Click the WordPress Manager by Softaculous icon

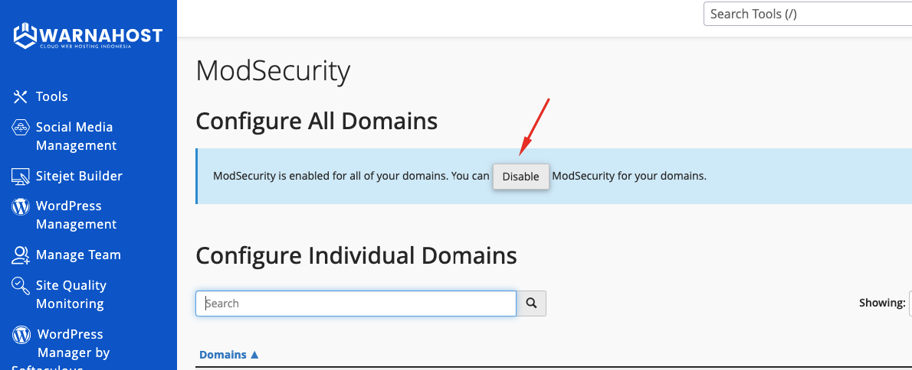(23, 335)
